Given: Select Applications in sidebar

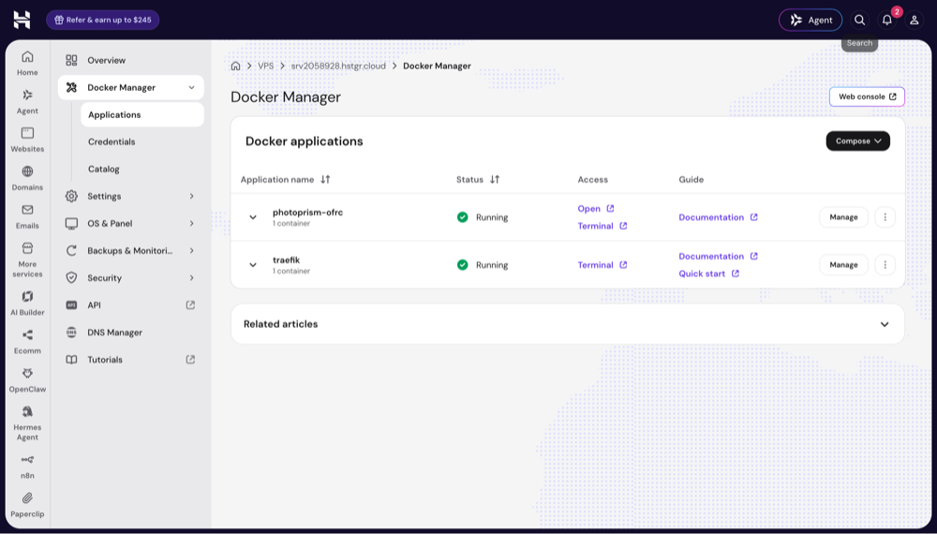Looking at the screenshot, I should tap(142, 114).
